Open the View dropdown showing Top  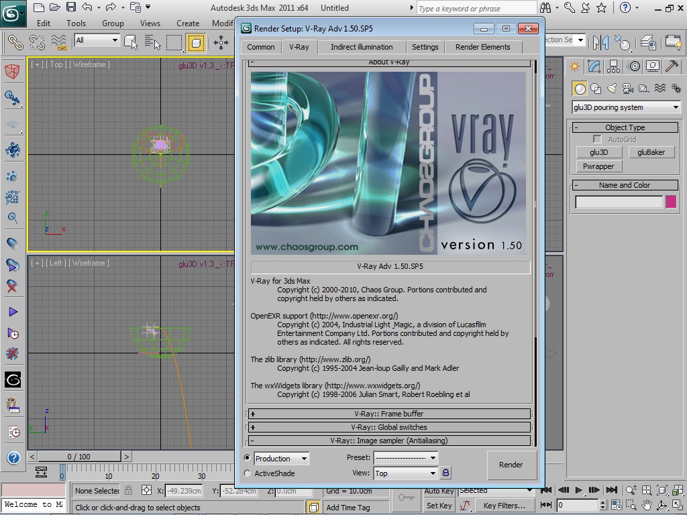click(405, 473)
